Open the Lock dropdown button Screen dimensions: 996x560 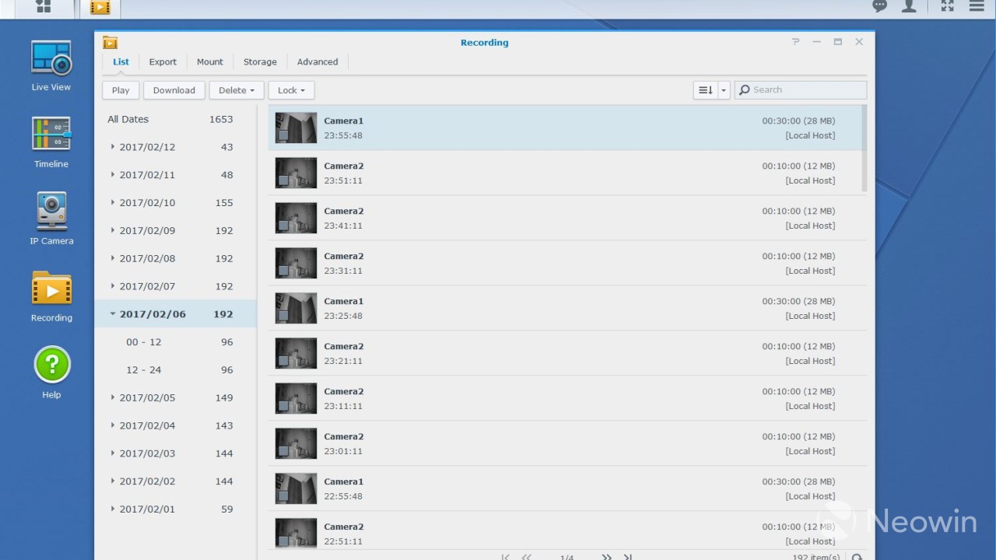(291, 90)
